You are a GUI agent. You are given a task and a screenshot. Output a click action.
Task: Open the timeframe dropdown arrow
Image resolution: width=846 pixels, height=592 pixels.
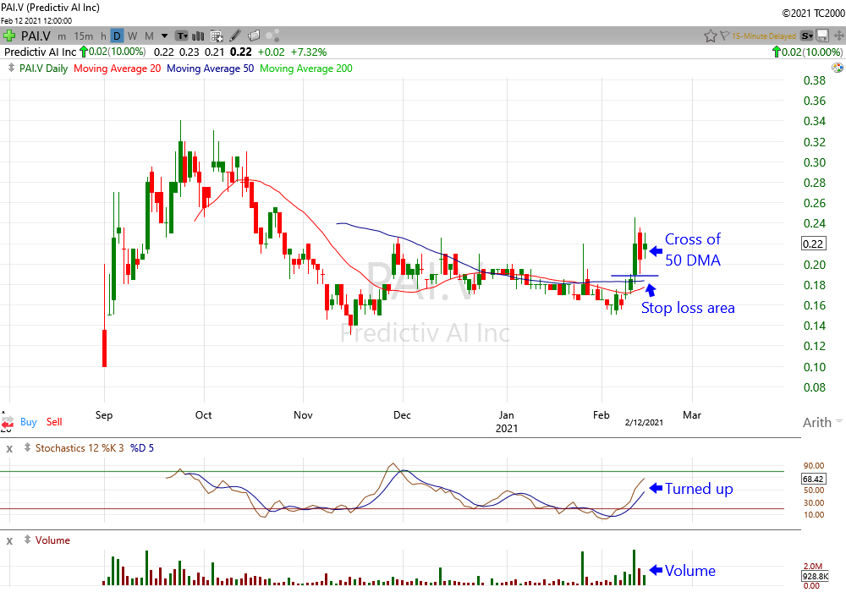(165, 36)
